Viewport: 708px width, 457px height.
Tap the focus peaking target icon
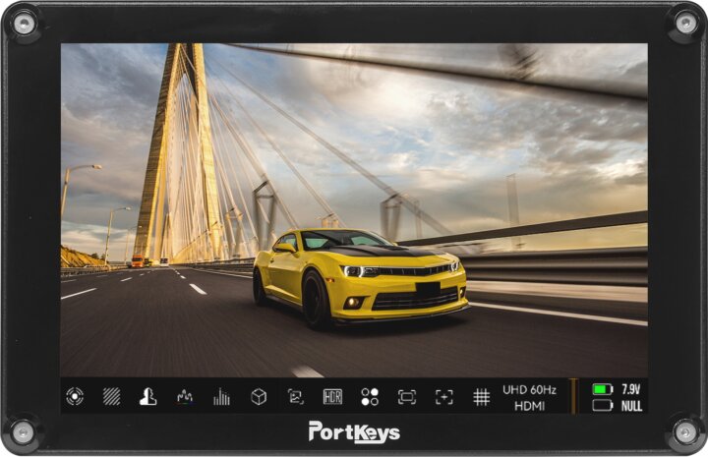[x=75, y=396]
